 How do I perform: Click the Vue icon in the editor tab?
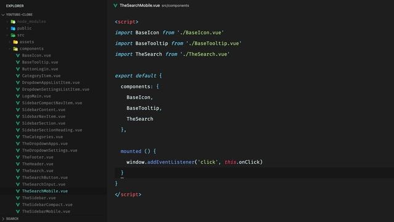(115, 6)
